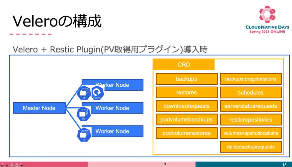
Task: Click the CRD header tab
Action: coord(183,64)
